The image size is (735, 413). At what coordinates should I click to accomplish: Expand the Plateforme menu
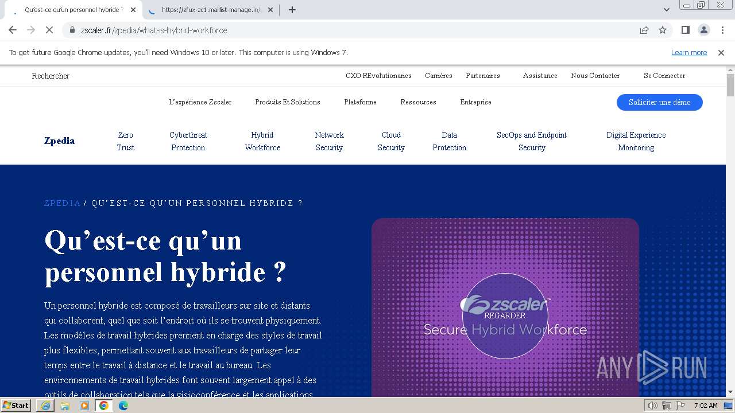360,102
